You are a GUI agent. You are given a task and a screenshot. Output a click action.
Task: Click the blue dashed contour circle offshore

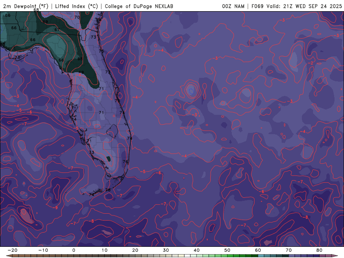click(x=191, y=91)
